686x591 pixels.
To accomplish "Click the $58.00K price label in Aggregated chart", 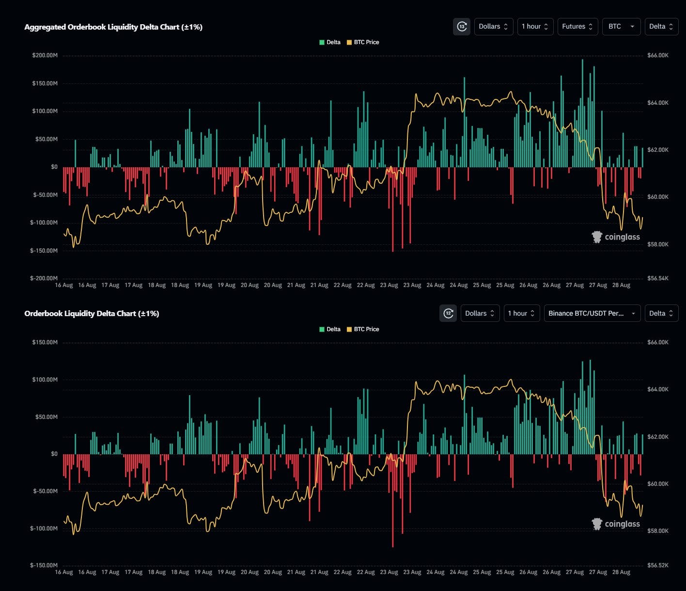I will tap(658, 244).
